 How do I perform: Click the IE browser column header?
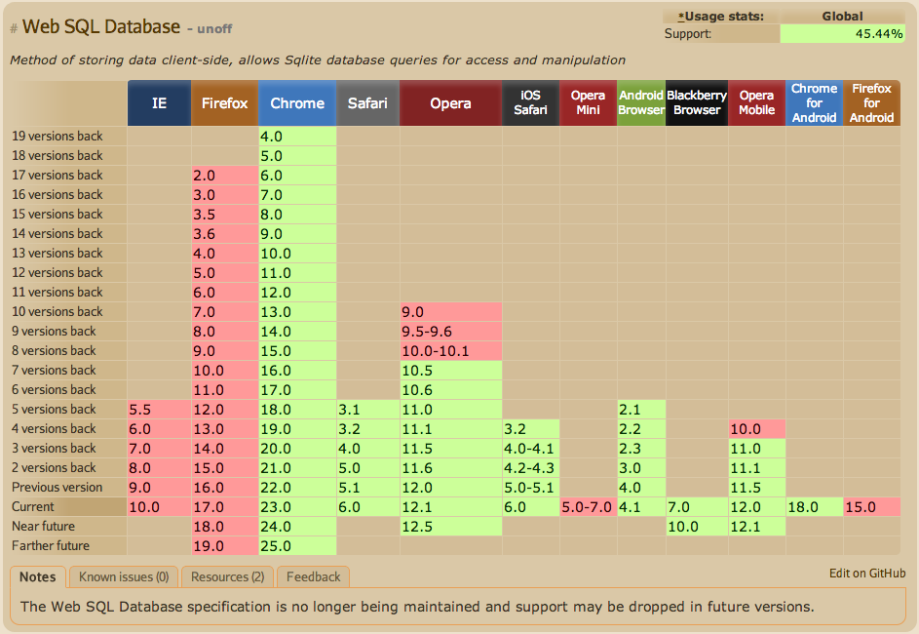[159, 103]
